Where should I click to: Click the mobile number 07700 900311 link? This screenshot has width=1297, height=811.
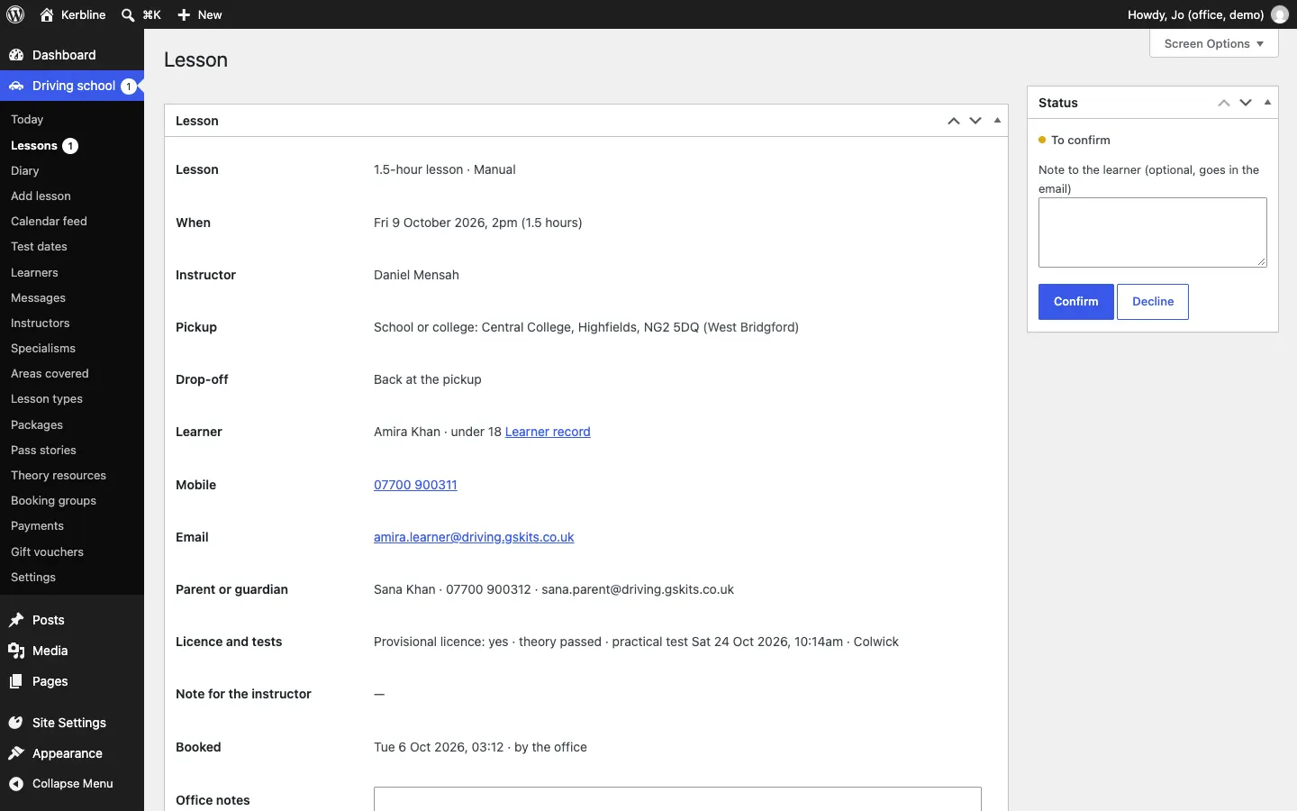[x=415, y=485]
